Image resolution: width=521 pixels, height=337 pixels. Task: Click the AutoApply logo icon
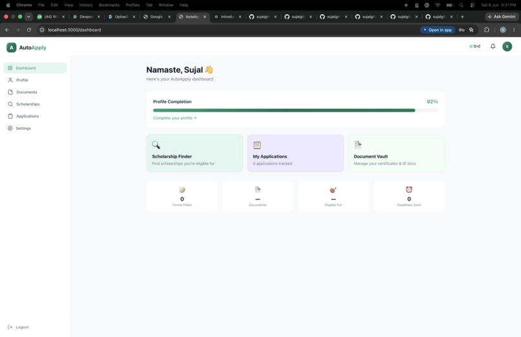(11, 47)
